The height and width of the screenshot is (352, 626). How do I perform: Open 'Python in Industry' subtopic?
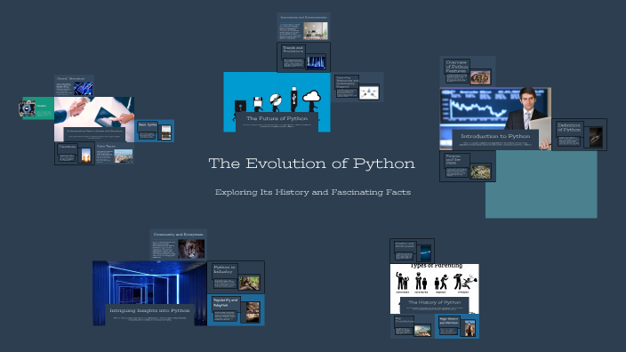point(236,277)
